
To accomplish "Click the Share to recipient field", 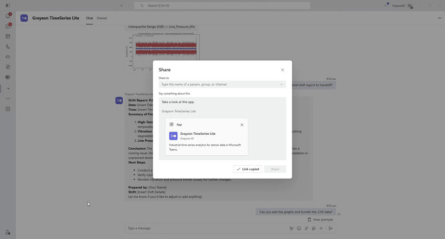I will click(x=222, y=84).
